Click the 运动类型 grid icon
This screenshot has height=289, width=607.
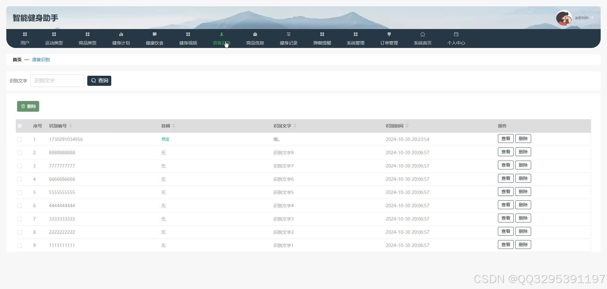click(x=54, y=34)
